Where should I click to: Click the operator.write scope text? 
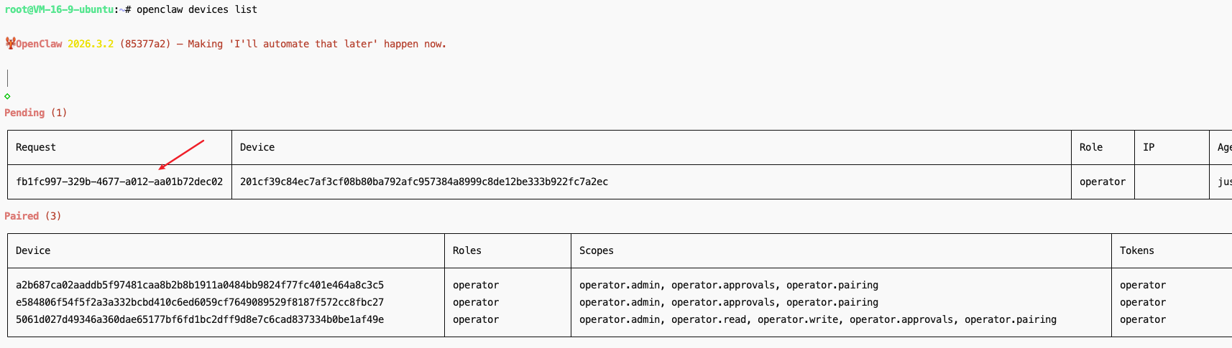(x=800, y=319)
